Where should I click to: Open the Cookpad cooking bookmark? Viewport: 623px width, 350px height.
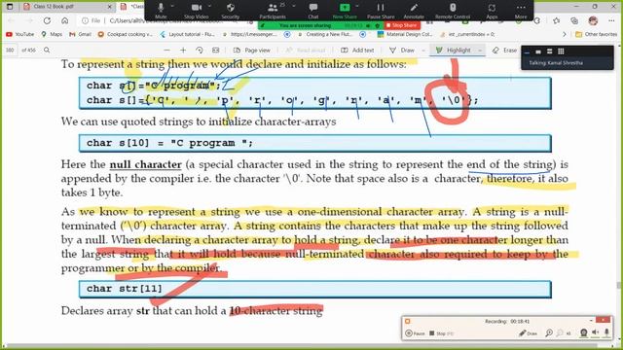(126, 35)
